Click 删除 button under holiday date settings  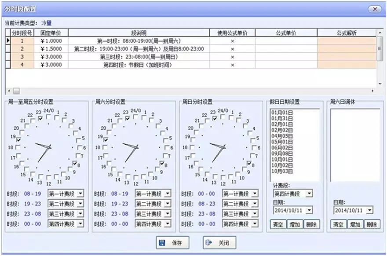pos(311,225)
